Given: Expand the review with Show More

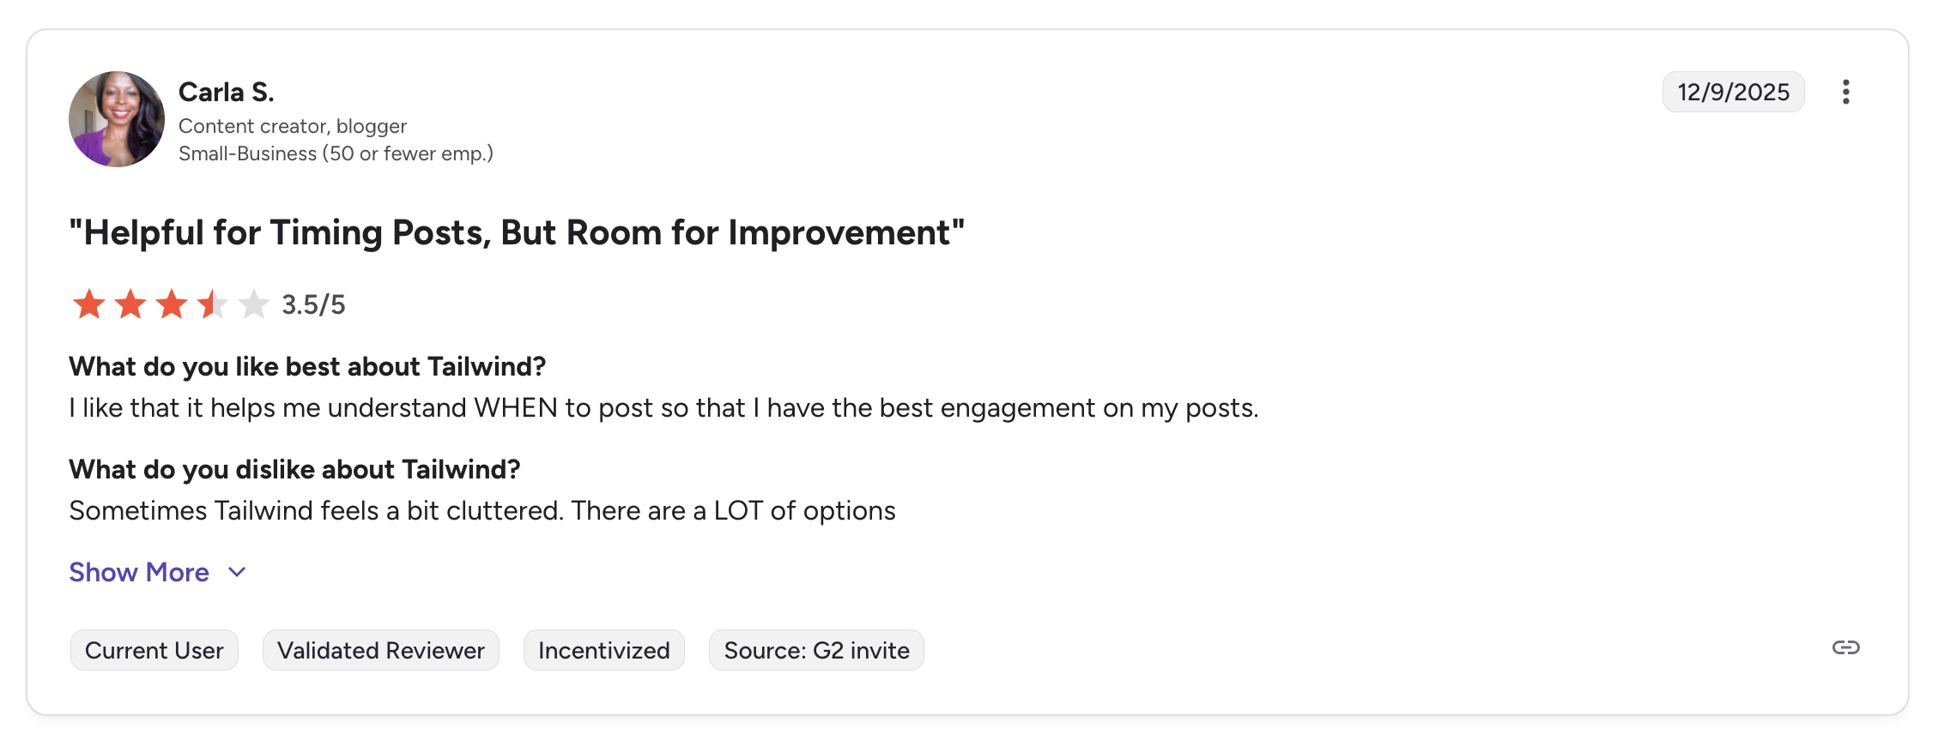Looking at the screenshot, I should point(139,572).
